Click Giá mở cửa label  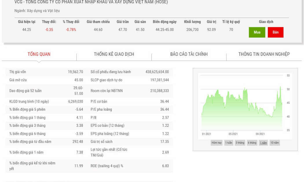pos(18,80)
